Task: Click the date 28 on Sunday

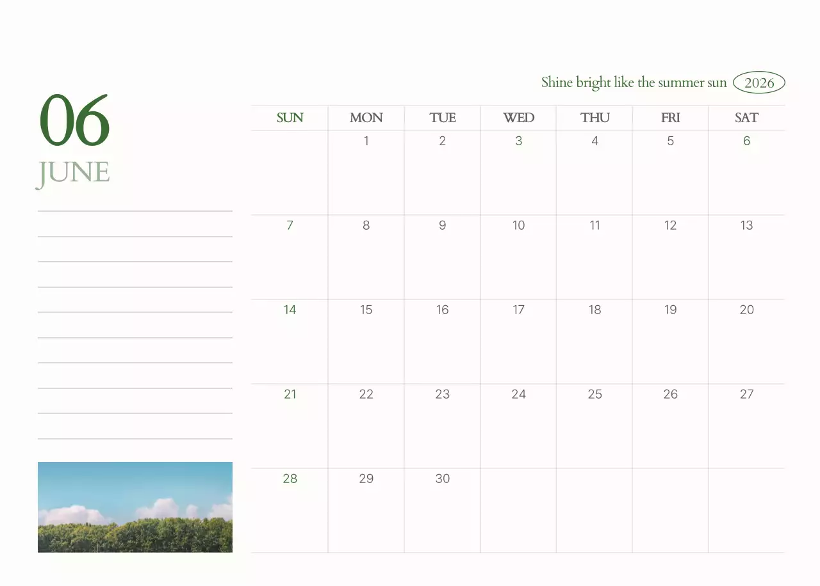Action: point(290,479)
